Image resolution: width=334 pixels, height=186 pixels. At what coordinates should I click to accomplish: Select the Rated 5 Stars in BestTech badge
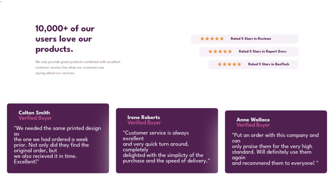pos(253,64)
